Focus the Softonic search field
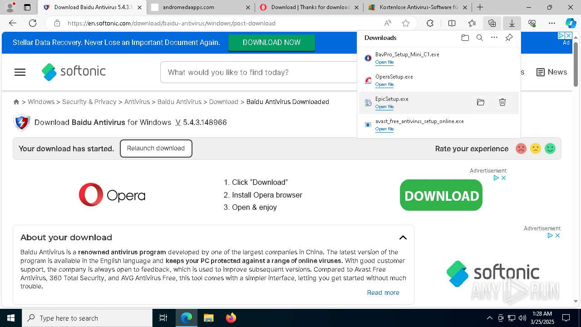 (259, 72)
